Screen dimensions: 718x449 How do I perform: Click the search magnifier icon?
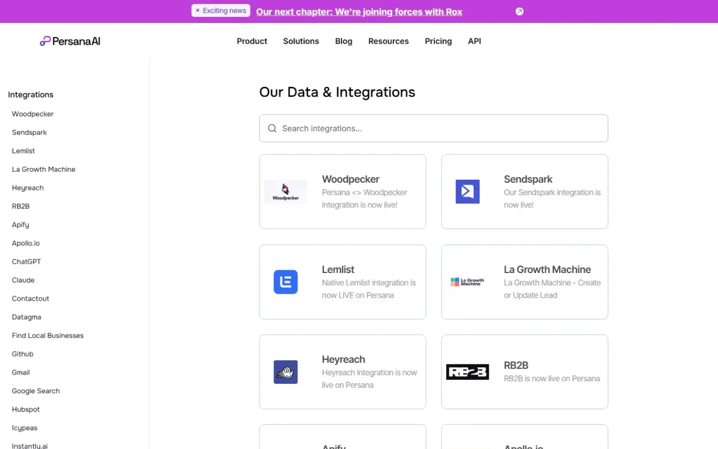[x=272, y=128]
